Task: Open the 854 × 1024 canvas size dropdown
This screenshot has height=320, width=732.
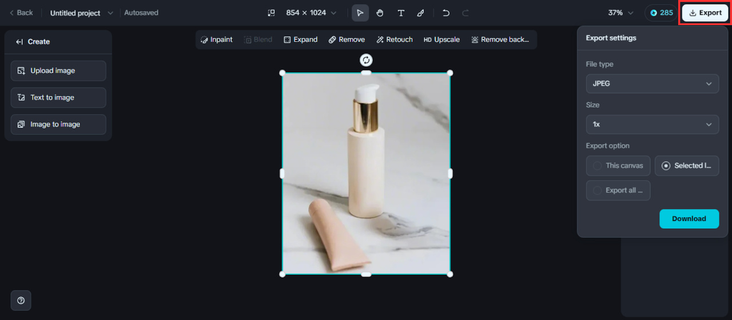Action: pos(312,13)
